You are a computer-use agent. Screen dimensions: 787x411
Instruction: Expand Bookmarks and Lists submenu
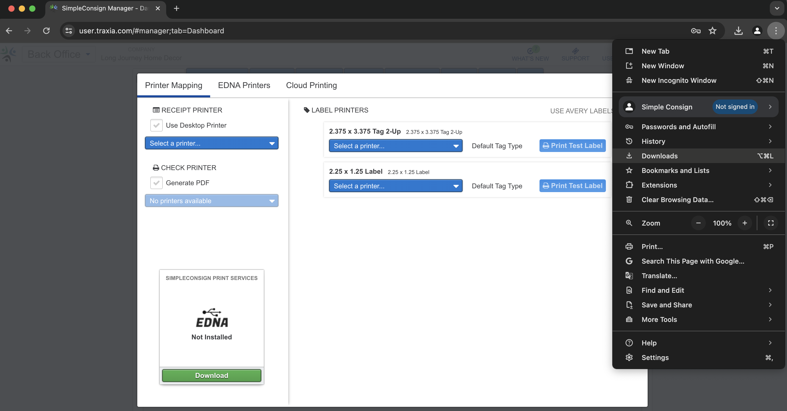(x=698, y=171)
